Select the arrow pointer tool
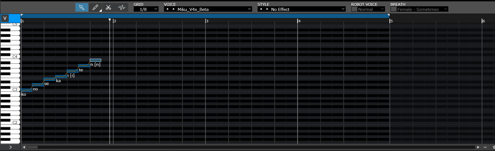The width and height of the screenshot is (495, 151). click(x=82, y=7)
